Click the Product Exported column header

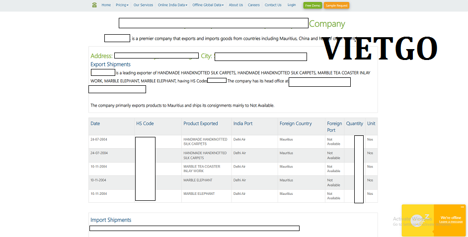point(200,123)
